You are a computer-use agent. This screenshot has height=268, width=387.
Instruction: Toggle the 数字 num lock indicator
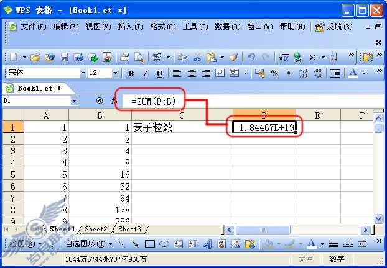coord(337,259)
